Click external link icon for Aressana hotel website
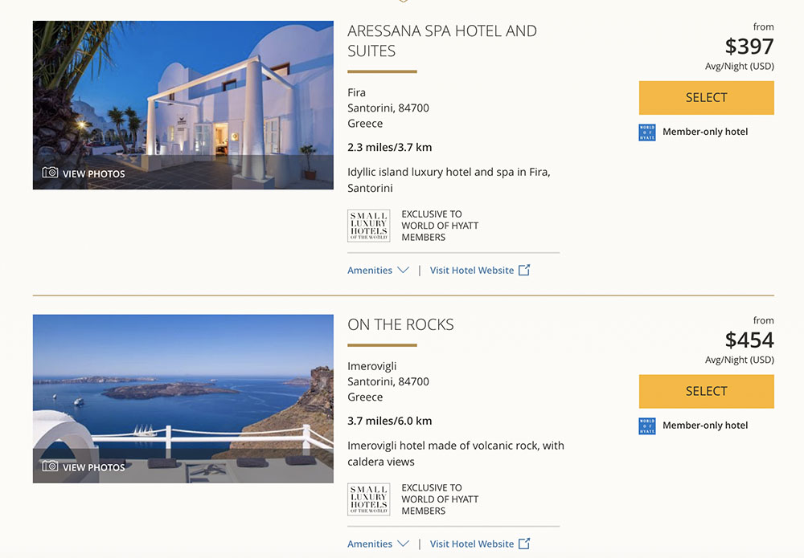The height and width of the screenshot is (558, 804). pos(524,270)
